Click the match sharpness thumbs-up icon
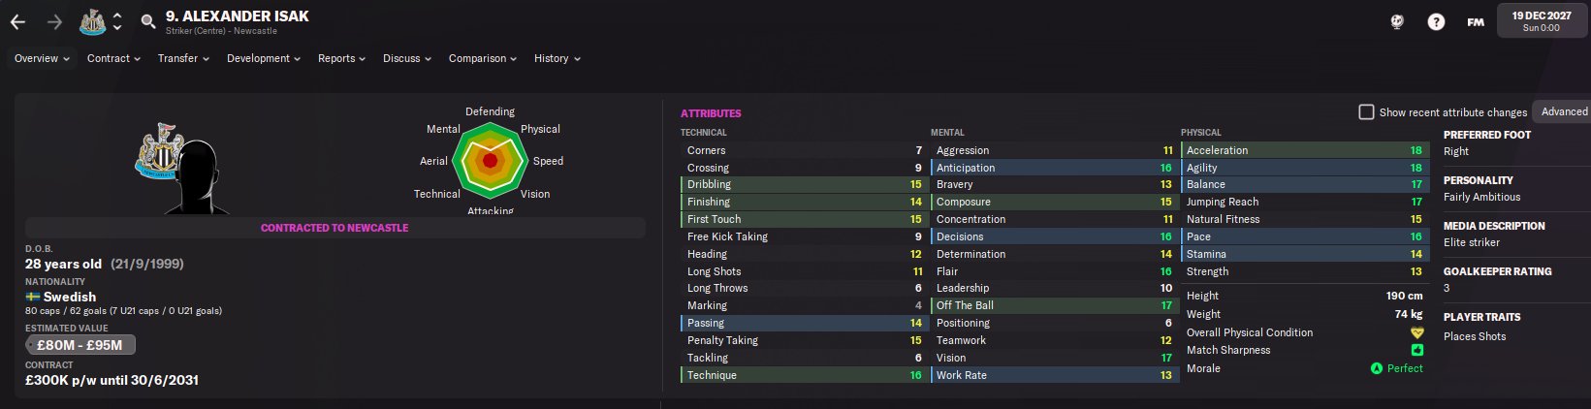The width and height of the screenshot is (1591, 409). (1416, 350)
